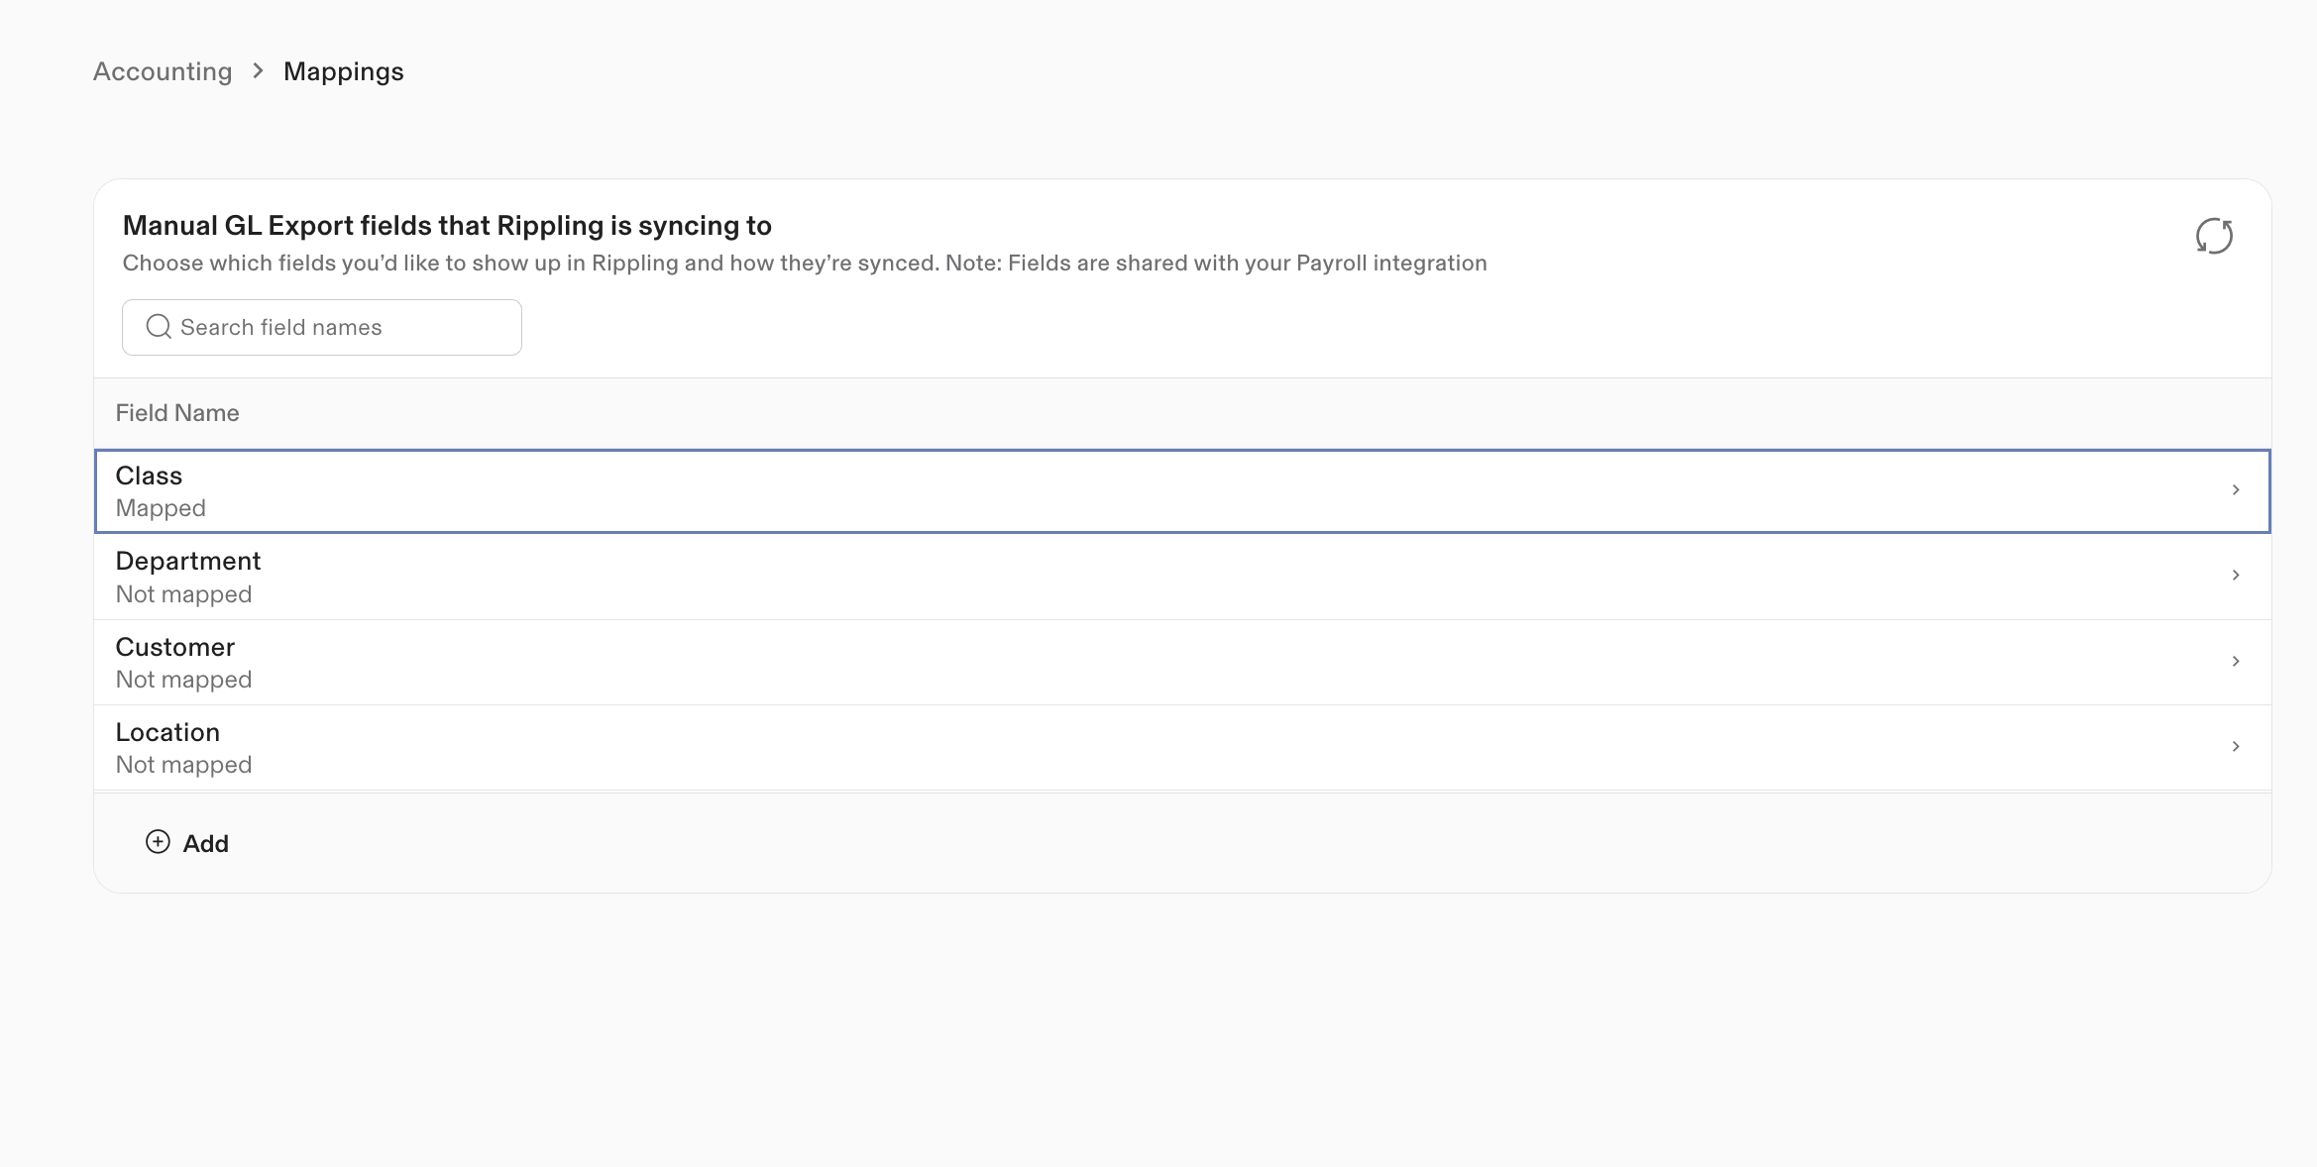Open the Customer mapping via its chevron

[2238, 662]
